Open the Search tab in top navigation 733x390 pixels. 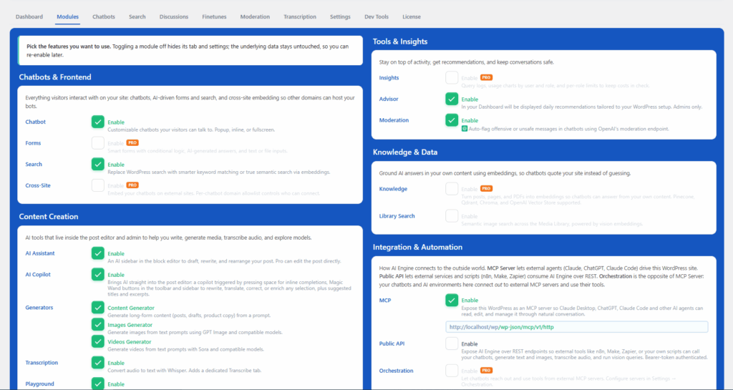(137, 16)
